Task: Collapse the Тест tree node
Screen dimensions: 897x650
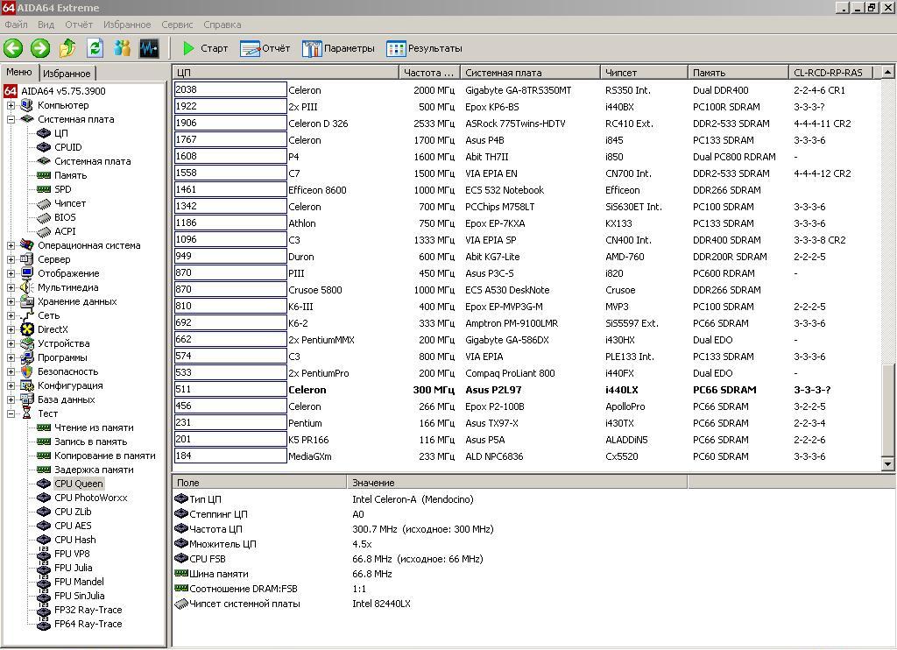Action: tap(11, 413)
